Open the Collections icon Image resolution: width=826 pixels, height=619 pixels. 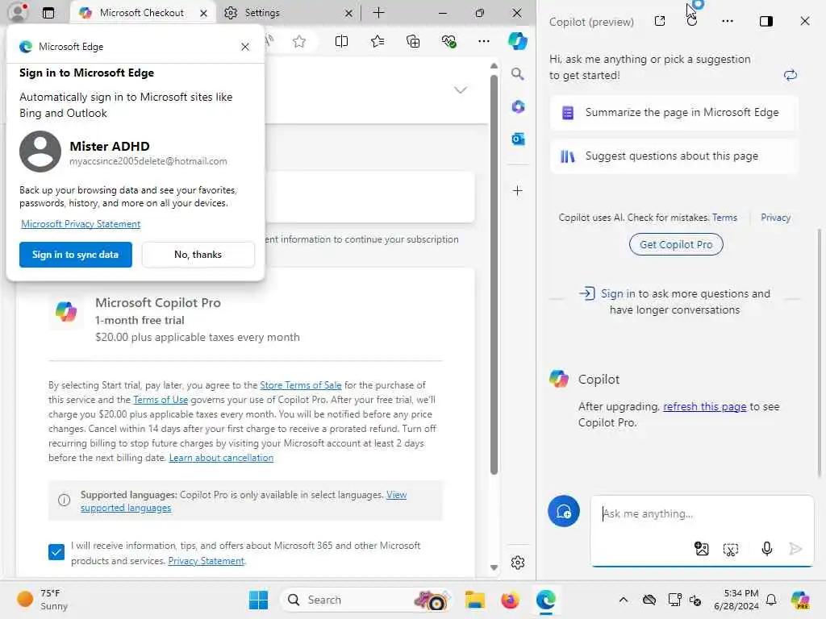point(413,41)
